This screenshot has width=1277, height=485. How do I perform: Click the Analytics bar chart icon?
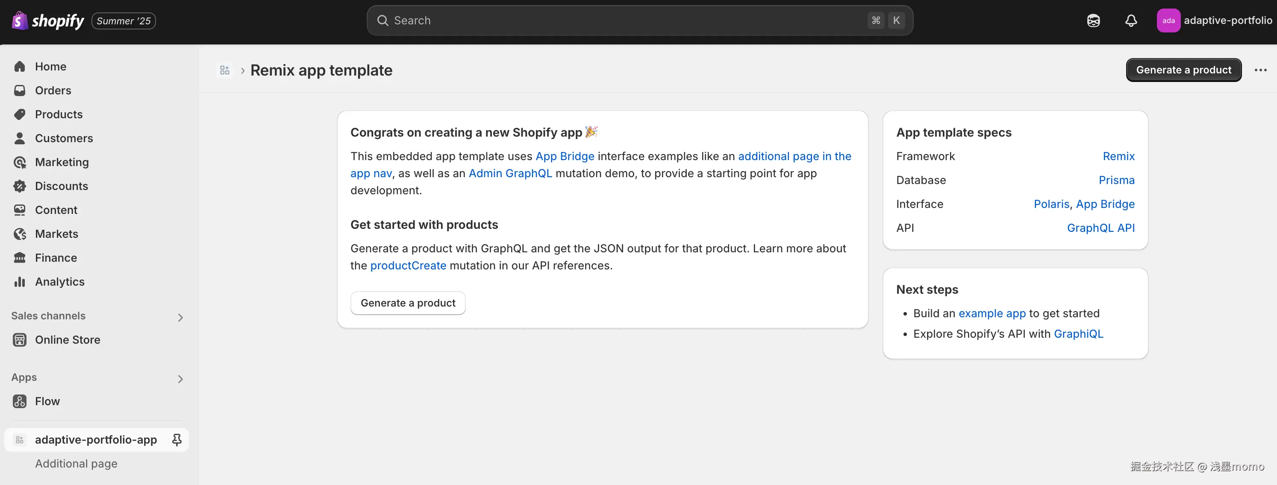(x=20, y=282)
